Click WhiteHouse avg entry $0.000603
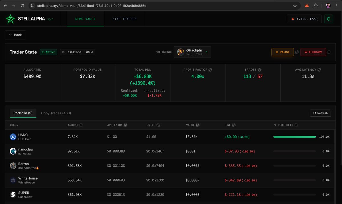The image size is (342, 204). [115, 180]
